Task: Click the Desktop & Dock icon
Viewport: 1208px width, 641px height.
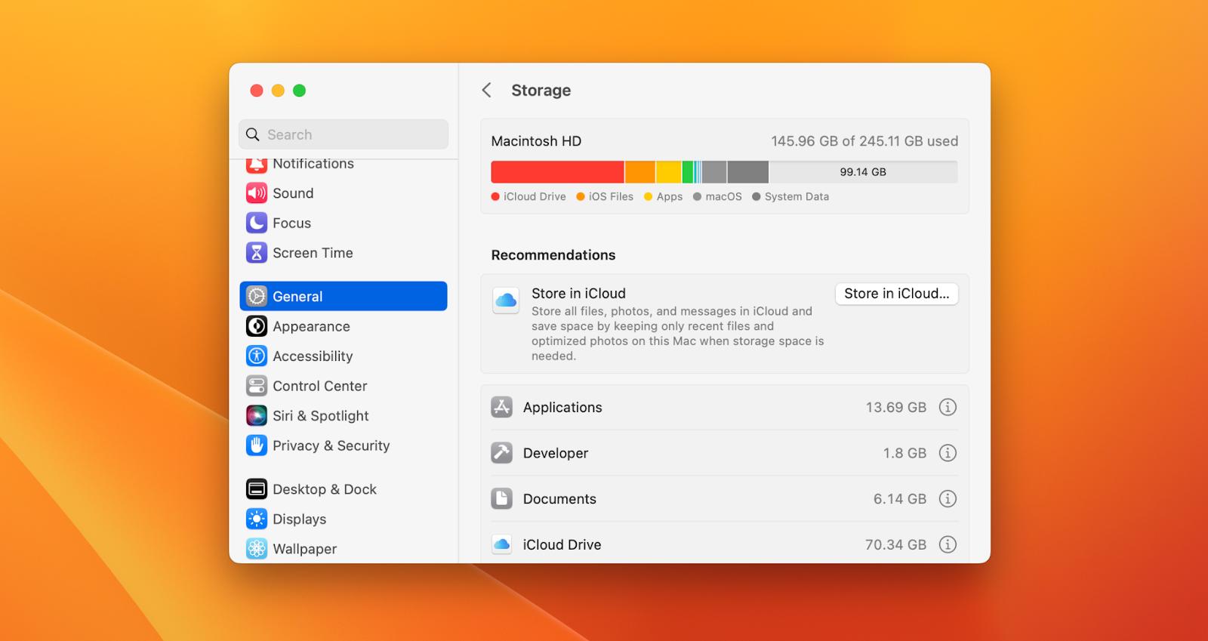Action: pyautogui.click(x=257, y=489)
